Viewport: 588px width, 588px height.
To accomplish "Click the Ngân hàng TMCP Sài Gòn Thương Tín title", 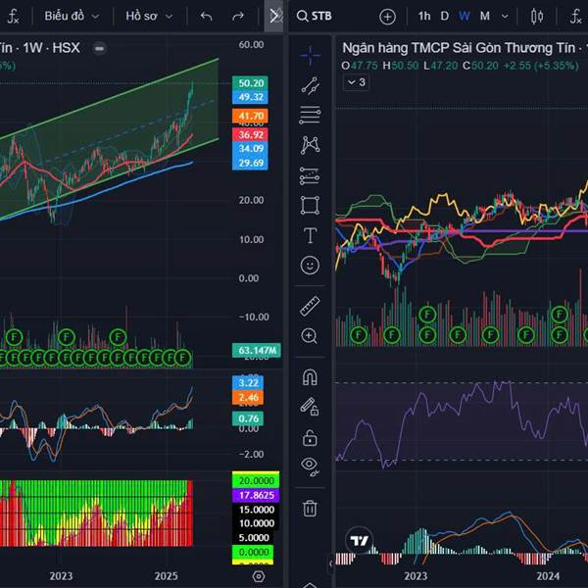I will 459,48.
